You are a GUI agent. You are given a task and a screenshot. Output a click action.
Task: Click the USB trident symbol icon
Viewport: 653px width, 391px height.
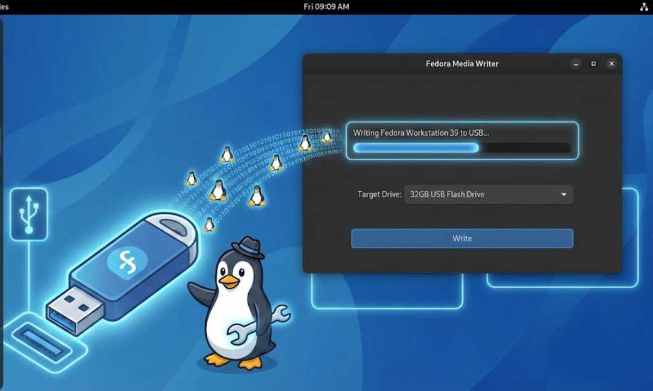pos(28,214)
